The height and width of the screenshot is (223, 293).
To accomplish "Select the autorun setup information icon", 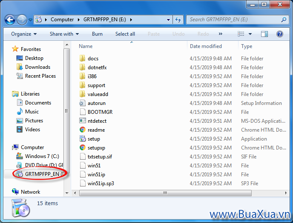I will point(82,103).
